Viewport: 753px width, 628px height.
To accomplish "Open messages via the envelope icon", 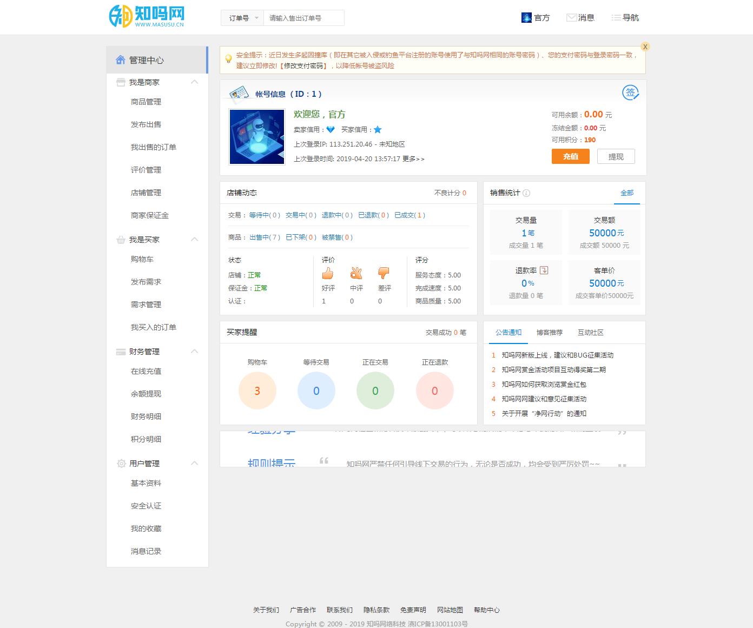I will [x=571, y=18].
